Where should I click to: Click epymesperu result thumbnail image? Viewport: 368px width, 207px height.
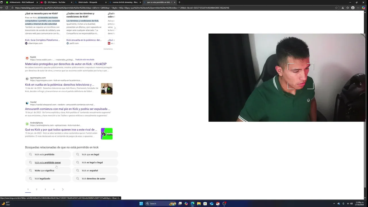coord(107,89)
